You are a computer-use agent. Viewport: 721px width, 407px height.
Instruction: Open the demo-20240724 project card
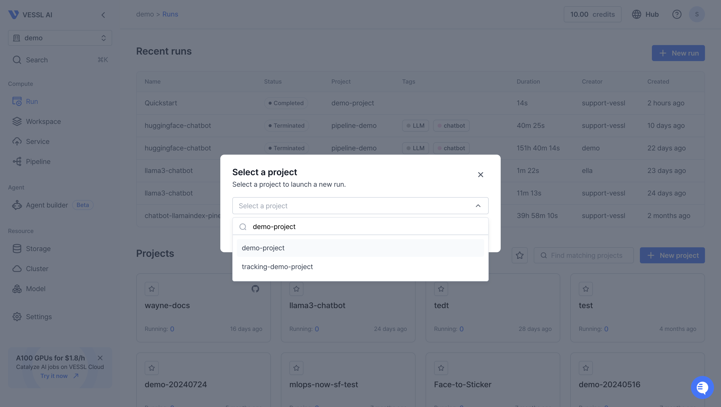[204, 380]
